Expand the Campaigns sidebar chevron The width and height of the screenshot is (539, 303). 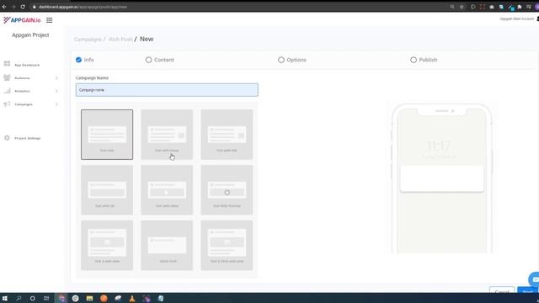(x=56, y=104)
